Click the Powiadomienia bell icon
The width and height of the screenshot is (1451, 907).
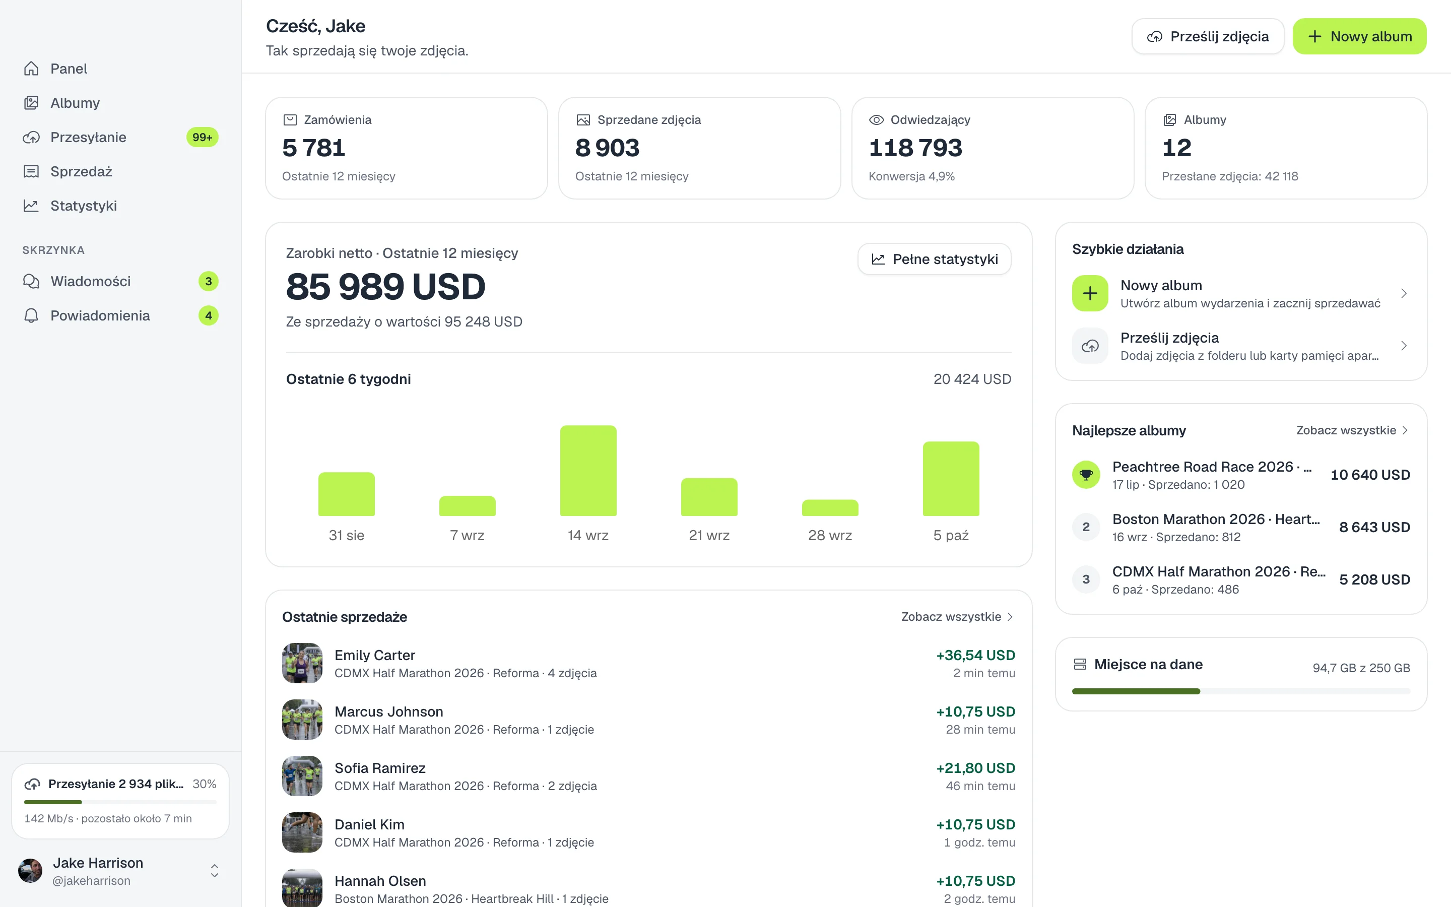click(x=31, y=315)
